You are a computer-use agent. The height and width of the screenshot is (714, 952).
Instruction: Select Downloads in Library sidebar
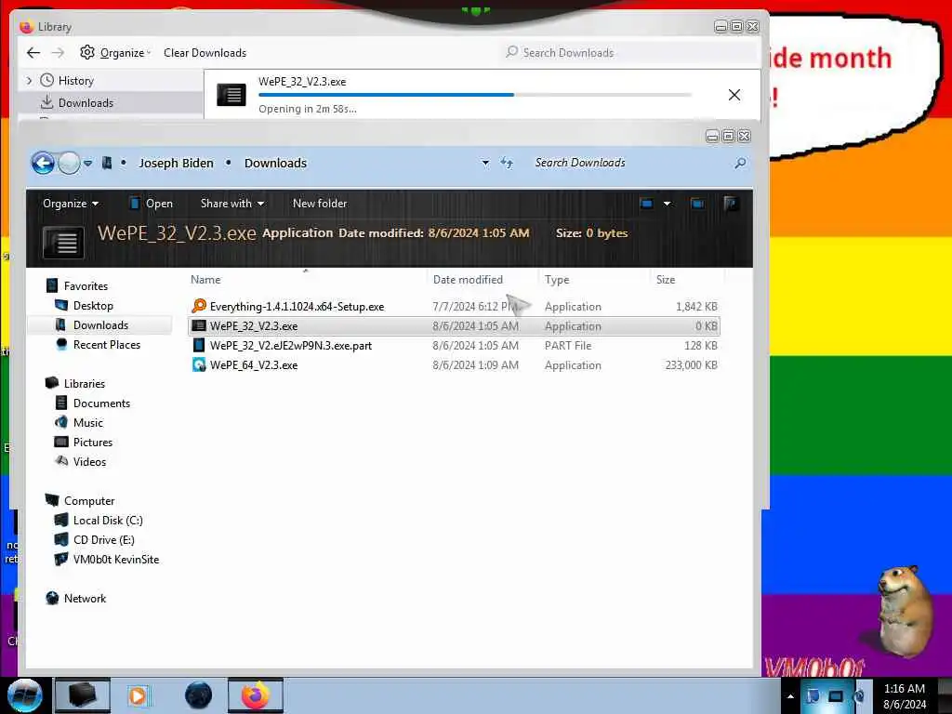pyautogui.click(x=86, y=102)
